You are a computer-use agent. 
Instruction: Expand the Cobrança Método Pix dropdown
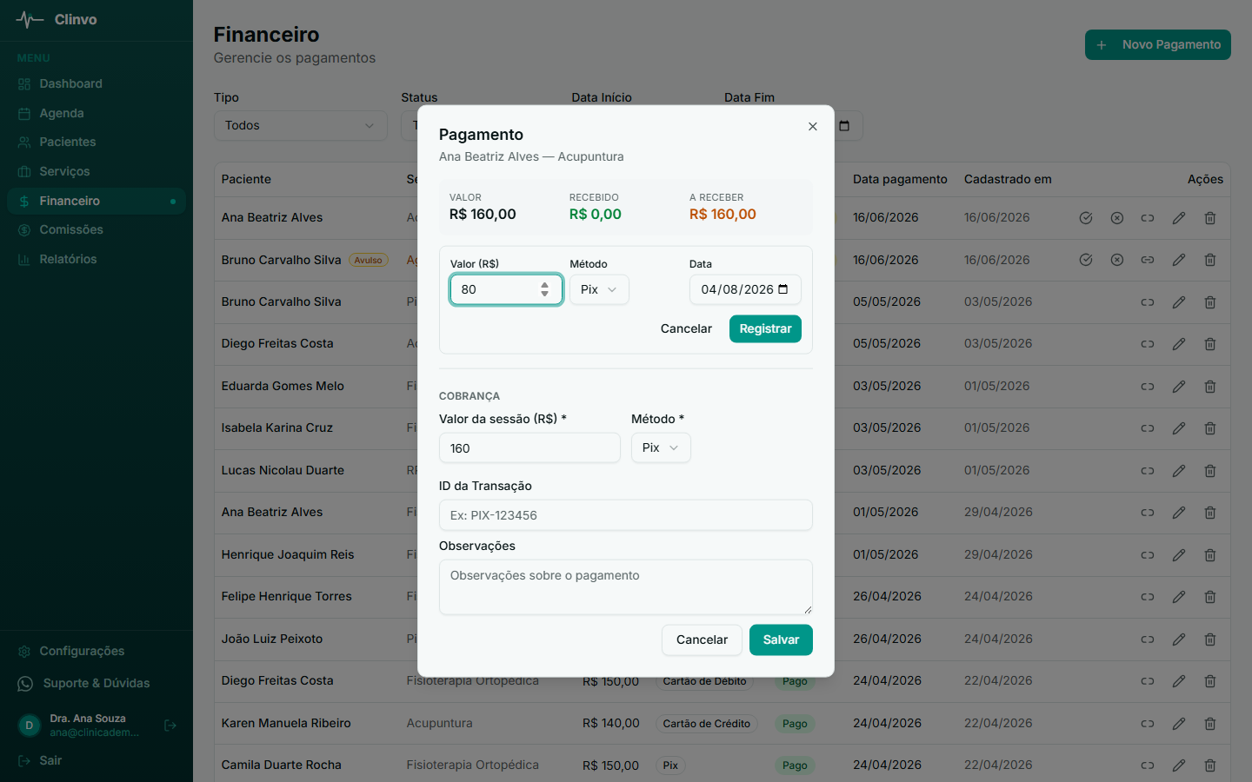[661, 447]
